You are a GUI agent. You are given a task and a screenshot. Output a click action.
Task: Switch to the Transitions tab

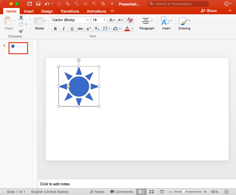(x=70, y=11)
